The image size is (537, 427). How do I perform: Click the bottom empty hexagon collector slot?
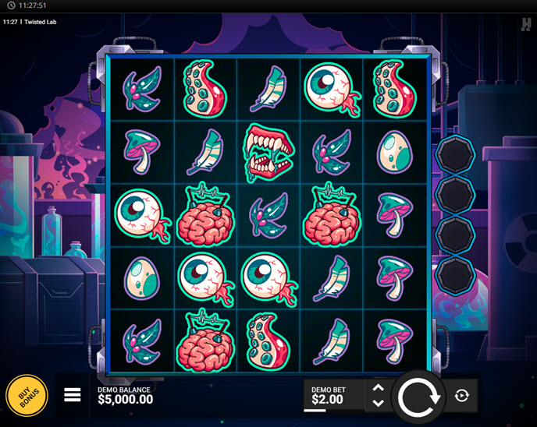pyautogui.click(x=455, y=276)
